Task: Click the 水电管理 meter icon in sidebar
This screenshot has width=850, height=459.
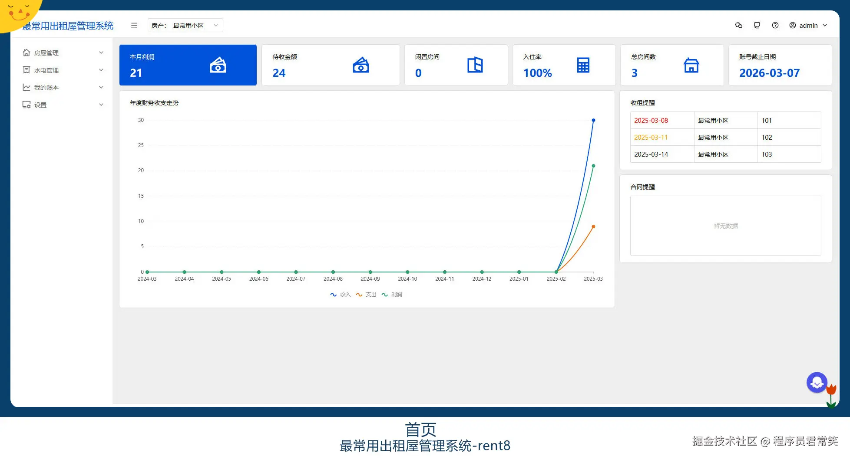Action: [26, 70]
